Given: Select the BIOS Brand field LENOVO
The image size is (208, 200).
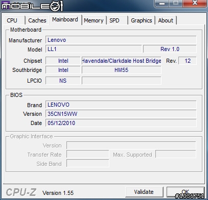Looking at the screenshot, I should [121, 105].
